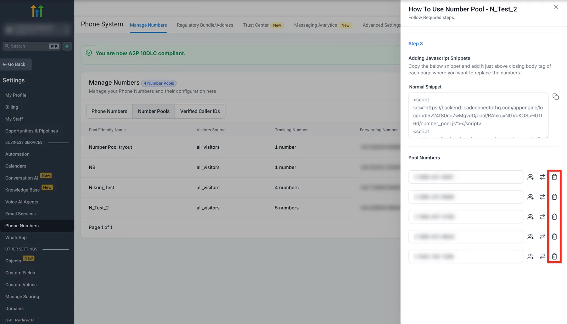Click the HighLevel arrows logo

tap(37, 11)
